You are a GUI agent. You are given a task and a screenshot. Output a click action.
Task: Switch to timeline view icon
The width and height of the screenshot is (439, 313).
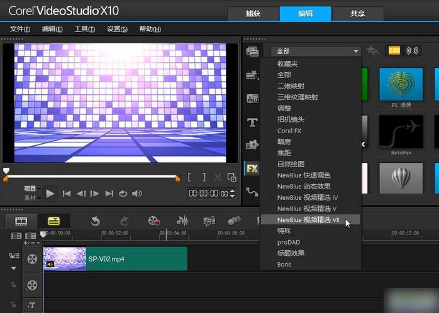pyautogui.click(x=54, y=221)
